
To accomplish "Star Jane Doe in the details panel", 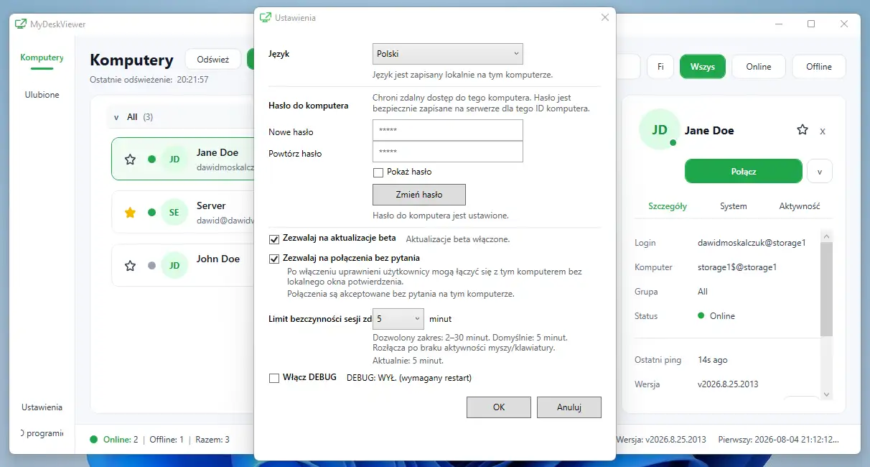I will point(803,130).
